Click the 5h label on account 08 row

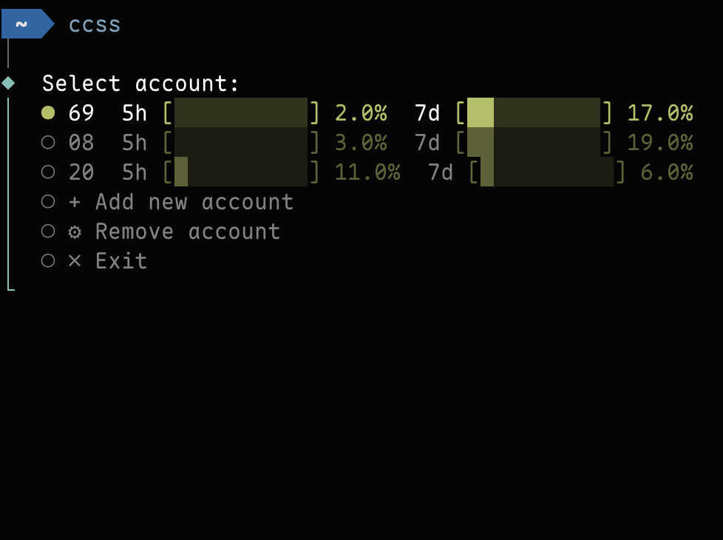133,142
